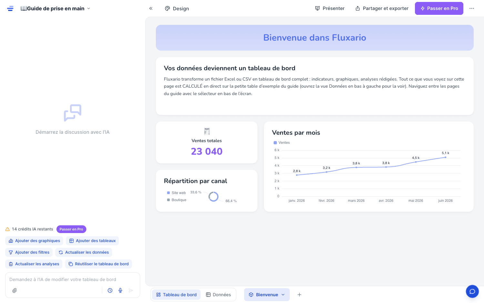The width and height of the screenshot is (484, 303).
Task: Click the janv. 2026 data point
Action: tap(297, 175)
